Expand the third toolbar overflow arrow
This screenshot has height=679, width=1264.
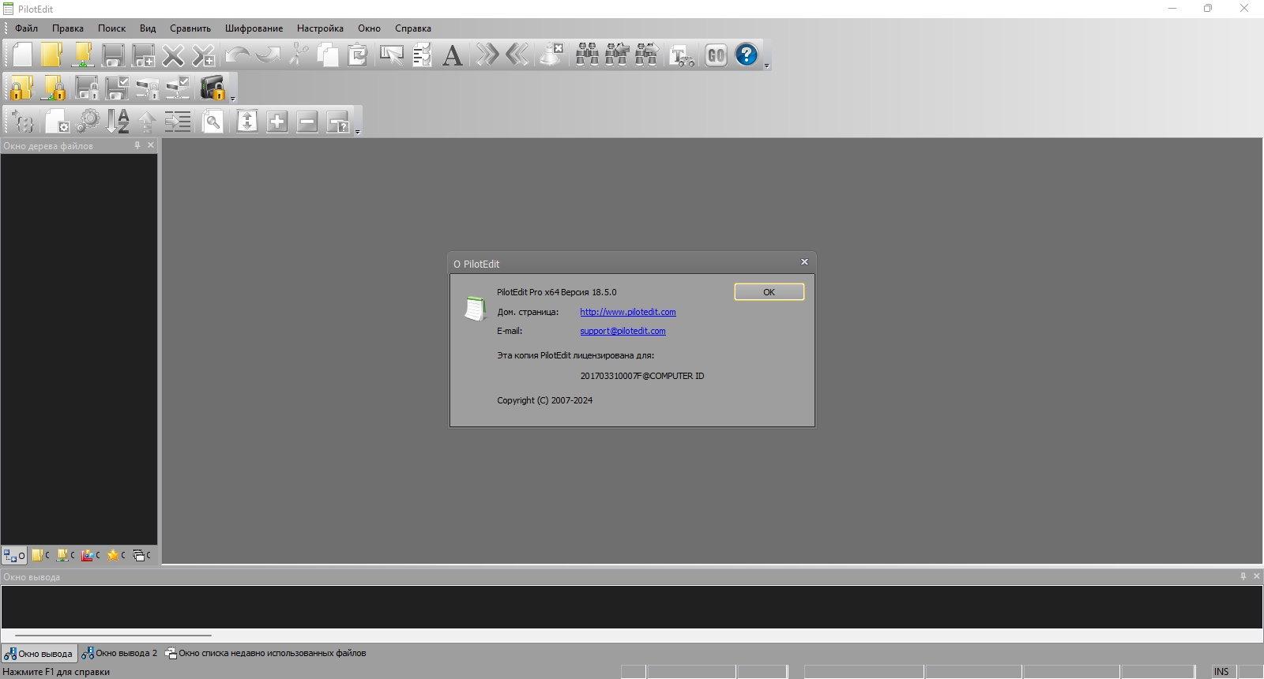(x=357, y=132)
